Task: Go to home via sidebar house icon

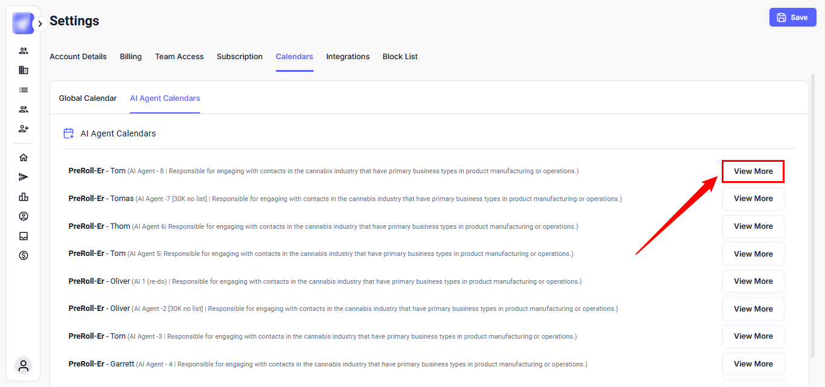Action: [24, 158]
